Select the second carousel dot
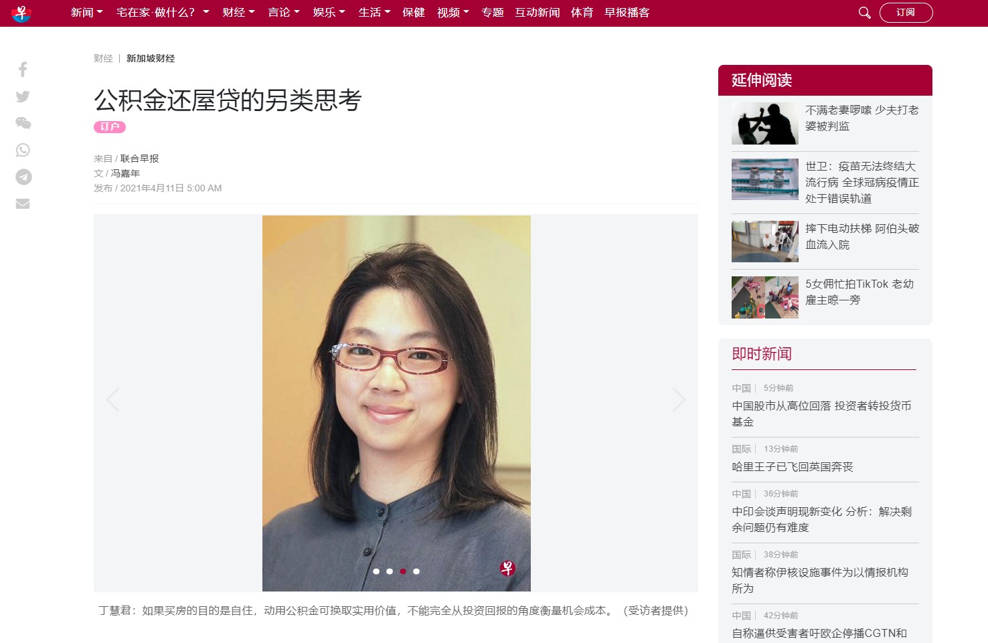Viewport: 988px width, 643px height. [390, 571]
